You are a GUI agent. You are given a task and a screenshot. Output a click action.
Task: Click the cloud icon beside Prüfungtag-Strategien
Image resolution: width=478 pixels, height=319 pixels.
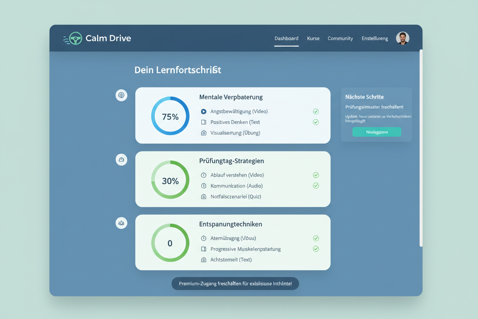121,159
